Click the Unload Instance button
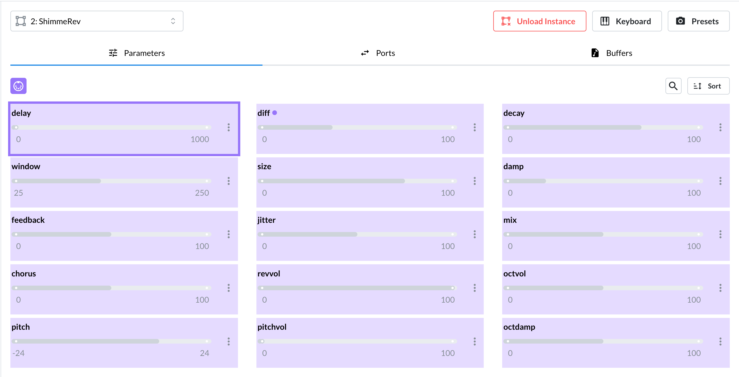 (x=539, y=21)
